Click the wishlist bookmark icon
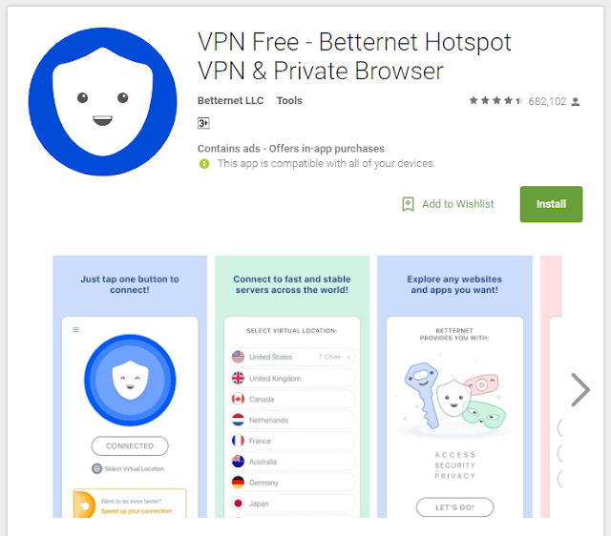The width and height of the screenshot is (611, 536). pyautogui.click(x=408, y=204)
